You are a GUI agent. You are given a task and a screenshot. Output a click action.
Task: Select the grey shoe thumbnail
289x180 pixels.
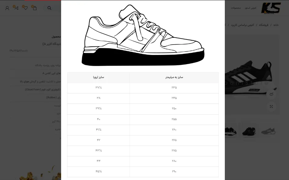268,131
